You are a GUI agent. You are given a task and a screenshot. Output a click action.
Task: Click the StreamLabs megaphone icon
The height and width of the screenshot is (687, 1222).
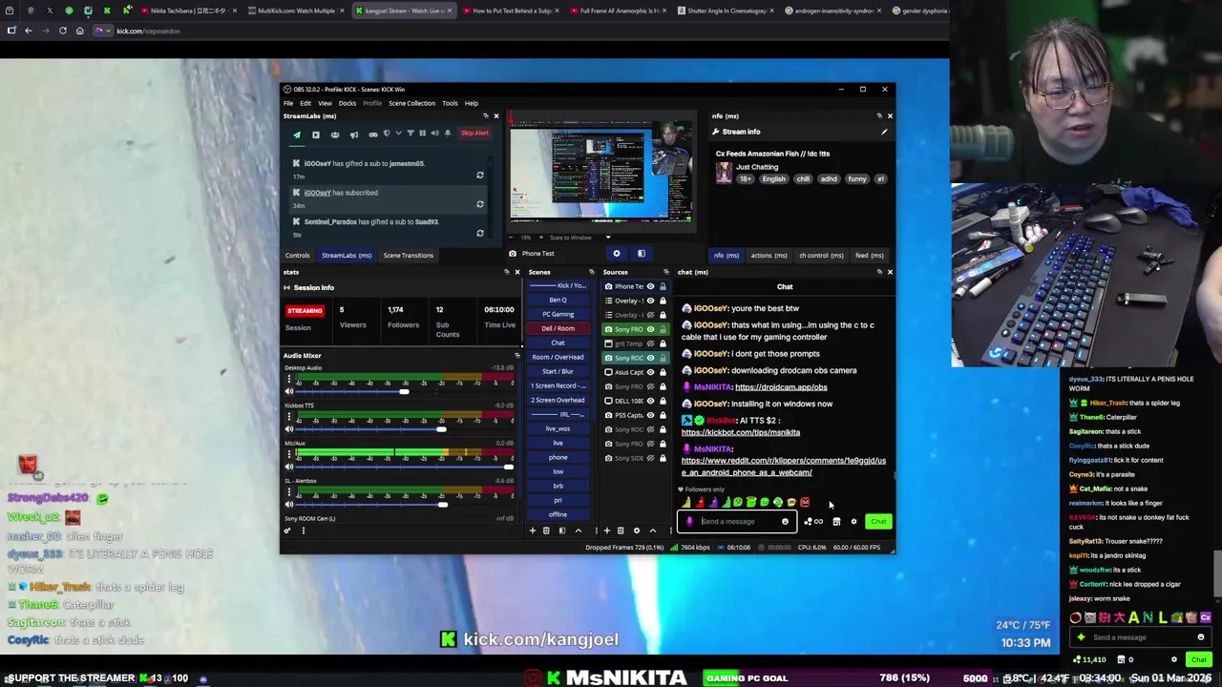[354, 135]
